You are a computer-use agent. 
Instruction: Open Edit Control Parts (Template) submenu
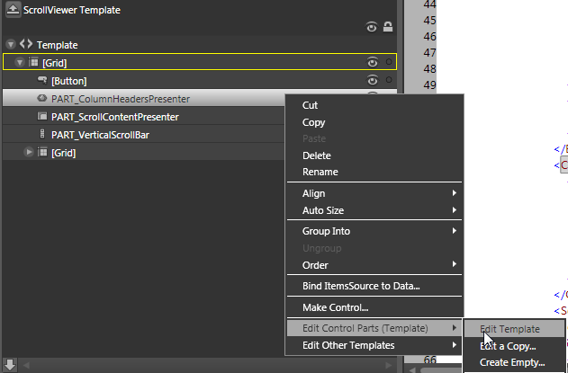(374, 328)
